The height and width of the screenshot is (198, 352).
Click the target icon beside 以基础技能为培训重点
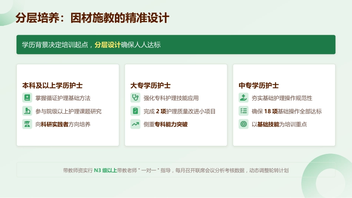(x=243, y=124)
